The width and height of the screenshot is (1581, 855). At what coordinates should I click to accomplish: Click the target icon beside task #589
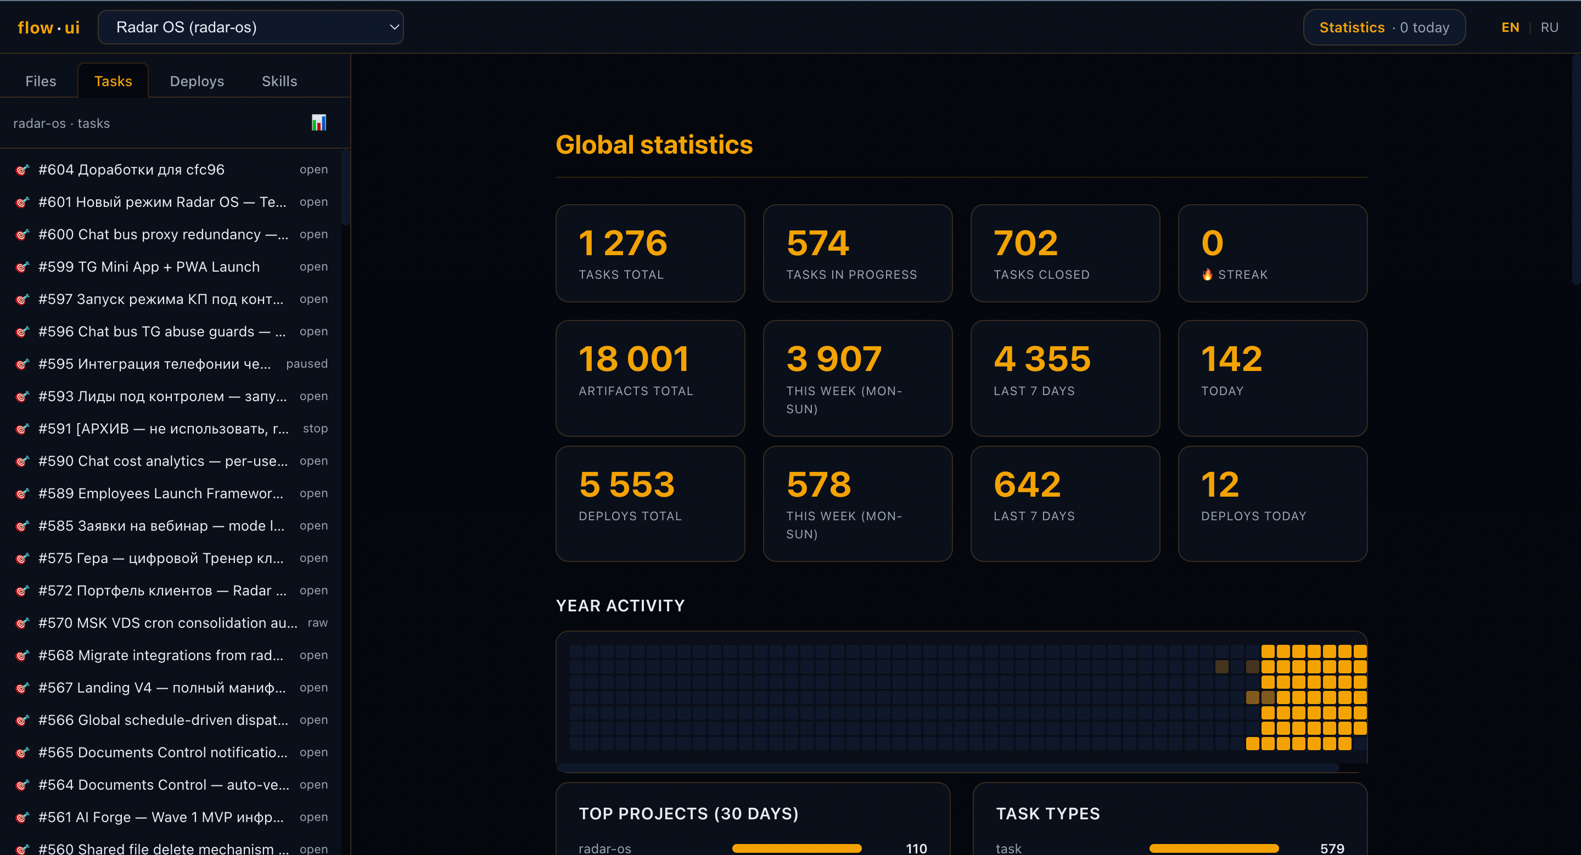pyautogui.click(x=22, y=494)
